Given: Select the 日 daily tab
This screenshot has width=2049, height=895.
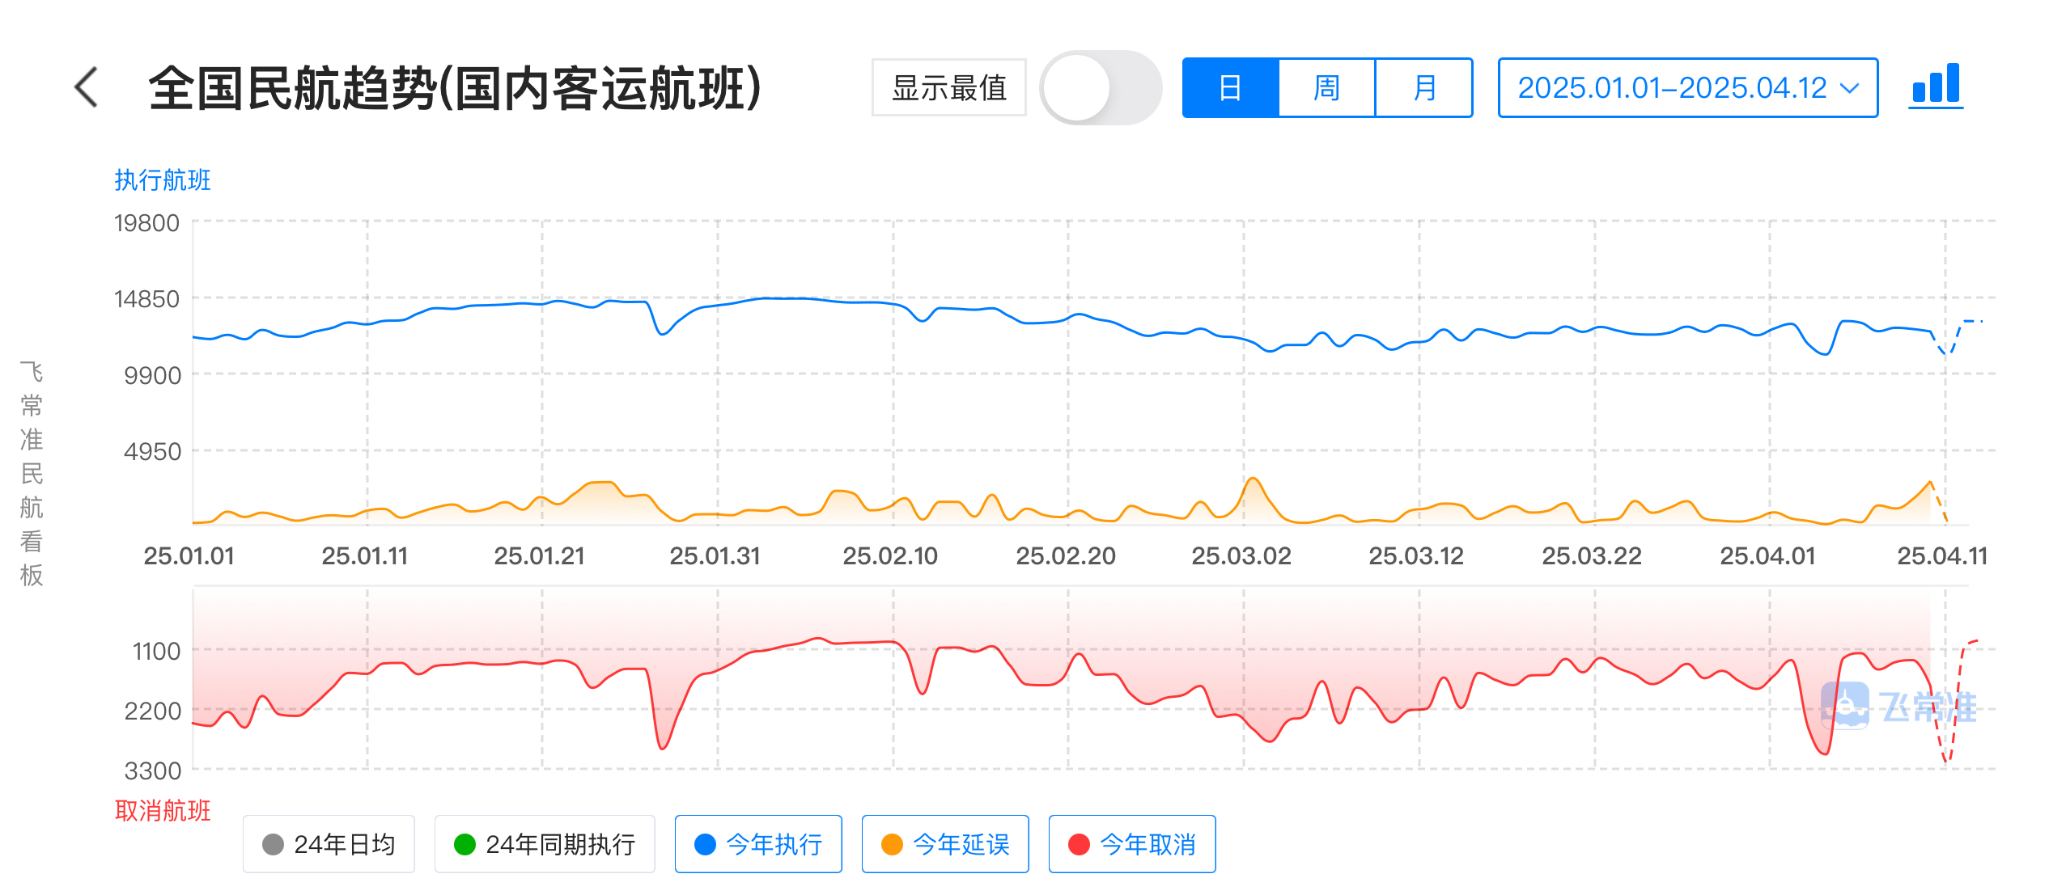Looking at the screenshot, I should (x=1231, y=87).
